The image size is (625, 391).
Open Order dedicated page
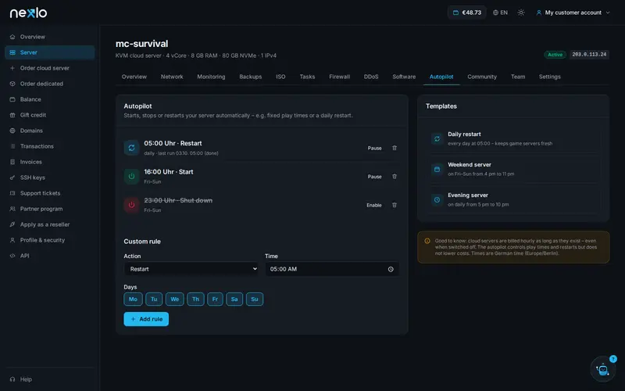click(50, 84)
